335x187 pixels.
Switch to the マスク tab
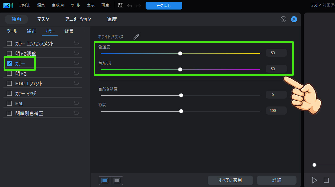tap(43, 19)
